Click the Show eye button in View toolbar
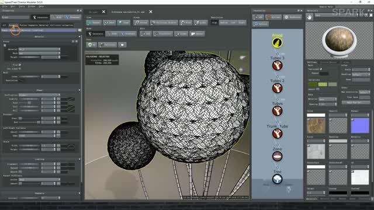Screen dimensions: 374x210 pos(109,23)
